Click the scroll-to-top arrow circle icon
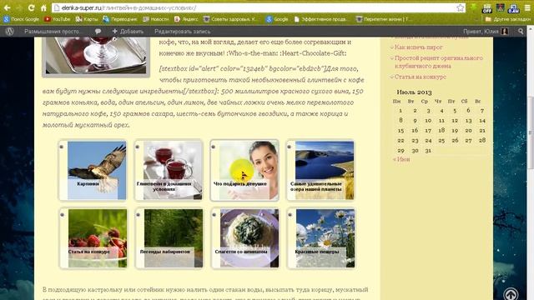 point(511,294)
